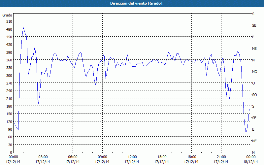Select the 12:00 time label
This screenshot has width=264, height=165.
pos(132,157)
